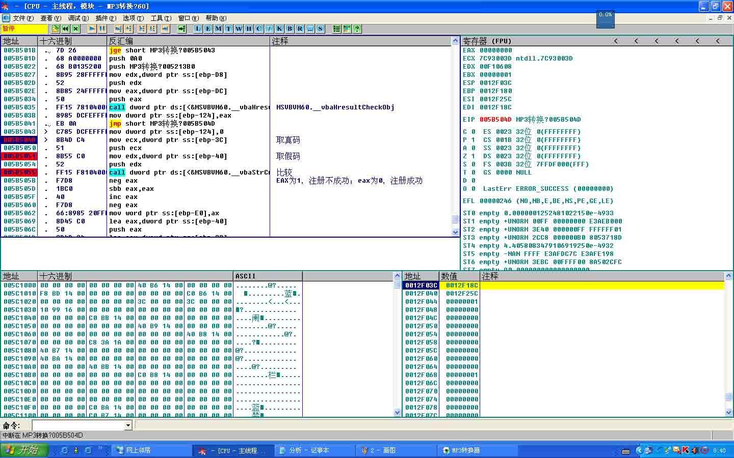The width and height of the screenshot is (734, 458).
Task: Close the debugged program with the X toolbar icon
Action: [75, 29]
